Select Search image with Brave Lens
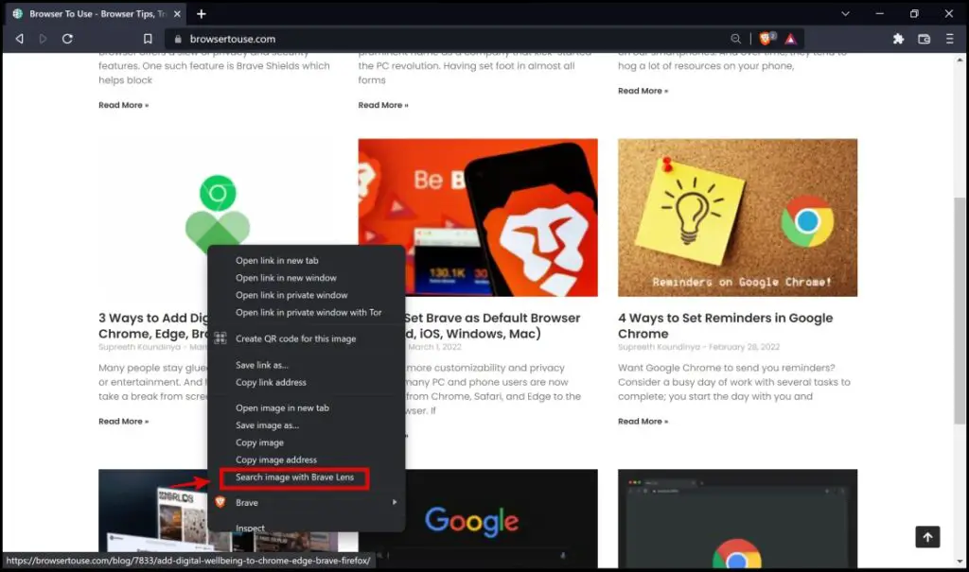The height and width of the screenshot is (572, 969). pyautogui.click(x=295, y=477)
